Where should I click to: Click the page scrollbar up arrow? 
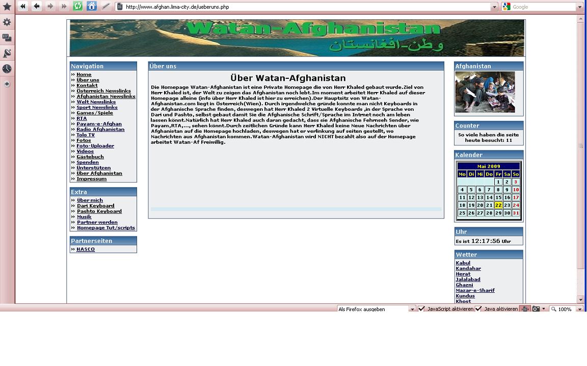581,19
